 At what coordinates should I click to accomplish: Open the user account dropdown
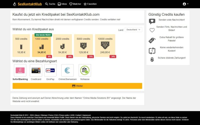[185, 4]
